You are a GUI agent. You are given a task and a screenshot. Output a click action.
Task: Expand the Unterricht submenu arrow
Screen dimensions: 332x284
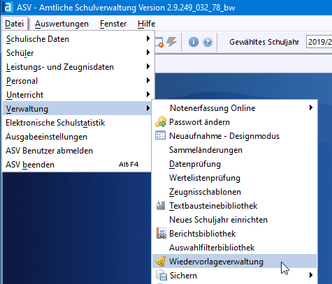tap(148, 94)
